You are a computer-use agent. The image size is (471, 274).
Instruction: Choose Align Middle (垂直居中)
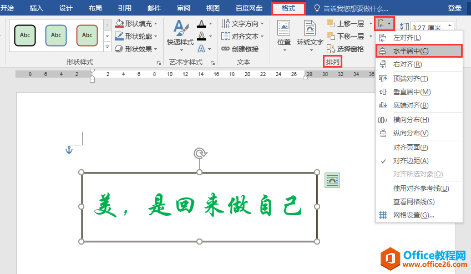[x=419, y=92]
